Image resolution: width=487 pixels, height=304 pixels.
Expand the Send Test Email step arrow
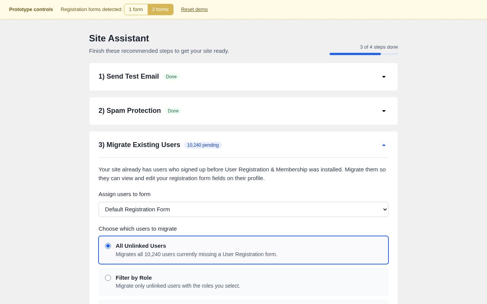pyautogui.click(x=384, y=77)
